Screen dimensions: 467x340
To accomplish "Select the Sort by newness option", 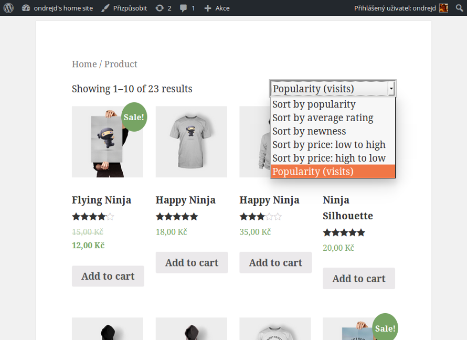I will pyautogui.click(x=333, y=131).
